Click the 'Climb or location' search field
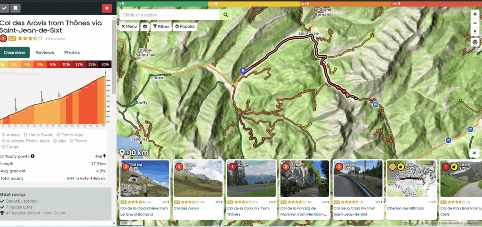 click(169, 15)
